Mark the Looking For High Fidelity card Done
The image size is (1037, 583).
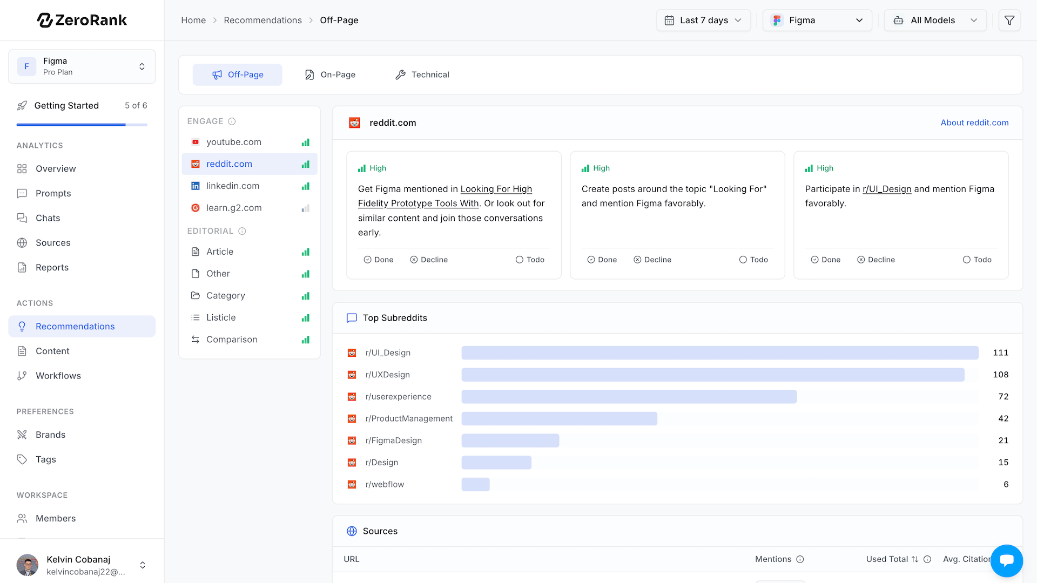379,260
